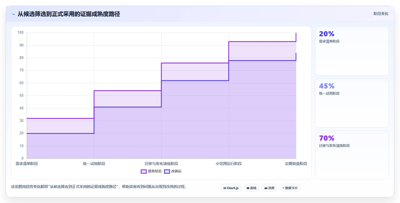Click the 70% value in third card
This screenshot has width=400, height=203.
(x=327, y=138)
